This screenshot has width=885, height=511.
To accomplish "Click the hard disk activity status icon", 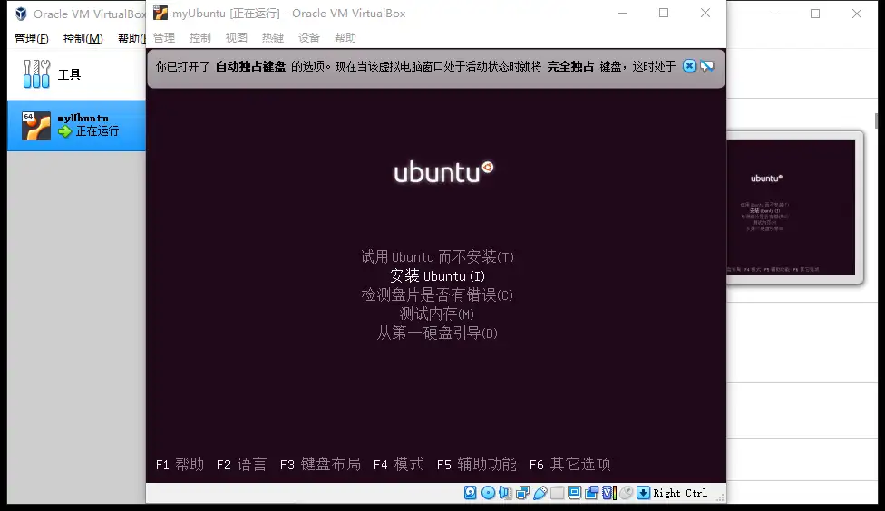I will pyautogui.click(x=471, y=493).
